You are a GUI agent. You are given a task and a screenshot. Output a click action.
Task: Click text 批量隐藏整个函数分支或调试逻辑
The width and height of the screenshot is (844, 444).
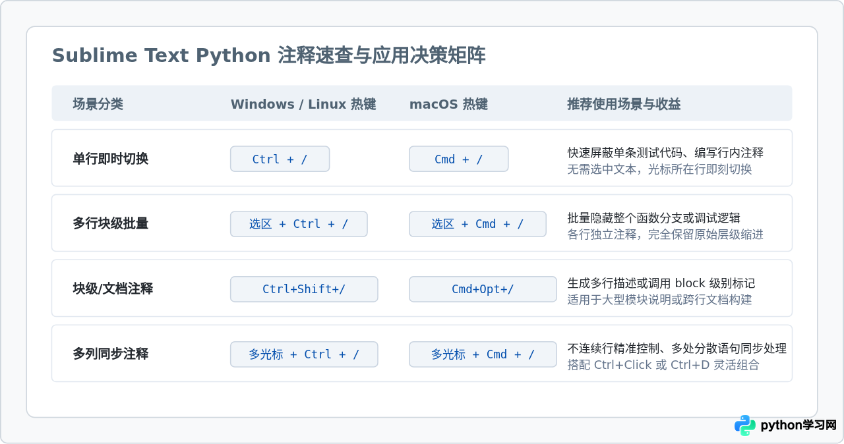coord(653,217)
